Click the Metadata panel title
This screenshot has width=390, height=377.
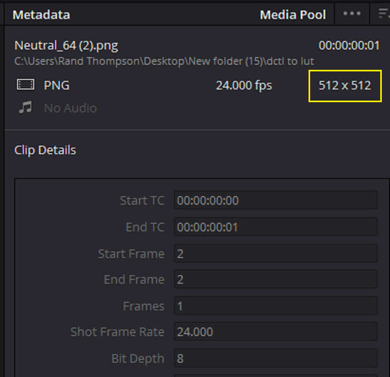click(41, 15)
